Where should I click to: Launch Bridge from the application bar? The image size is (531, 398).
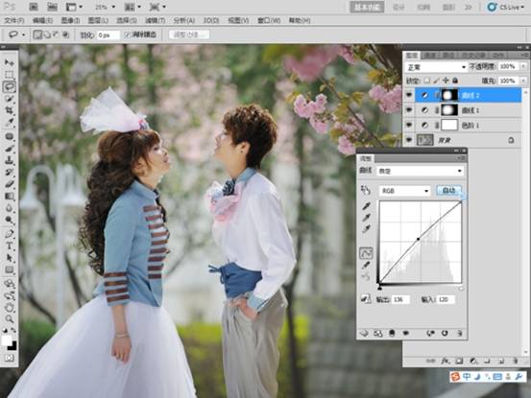34,7
